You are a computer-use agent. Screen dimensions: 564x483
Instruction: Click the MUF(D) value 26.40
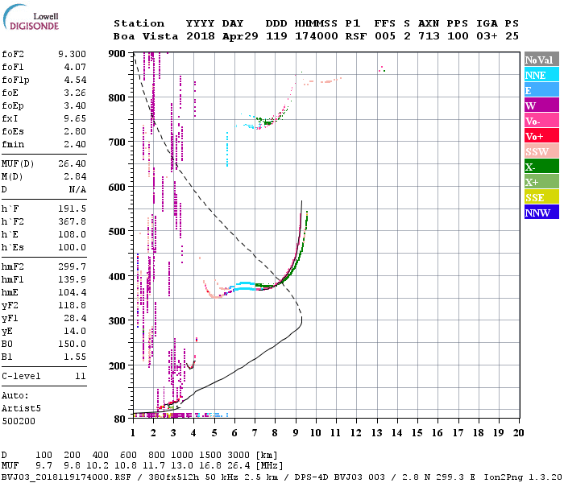point(72,163)
